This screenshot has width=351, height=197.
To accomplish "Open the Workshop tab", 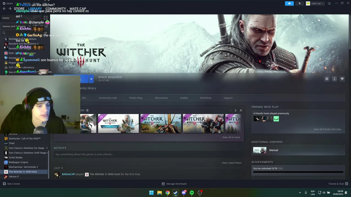I will pyautogui.click(x=206, y=98).
